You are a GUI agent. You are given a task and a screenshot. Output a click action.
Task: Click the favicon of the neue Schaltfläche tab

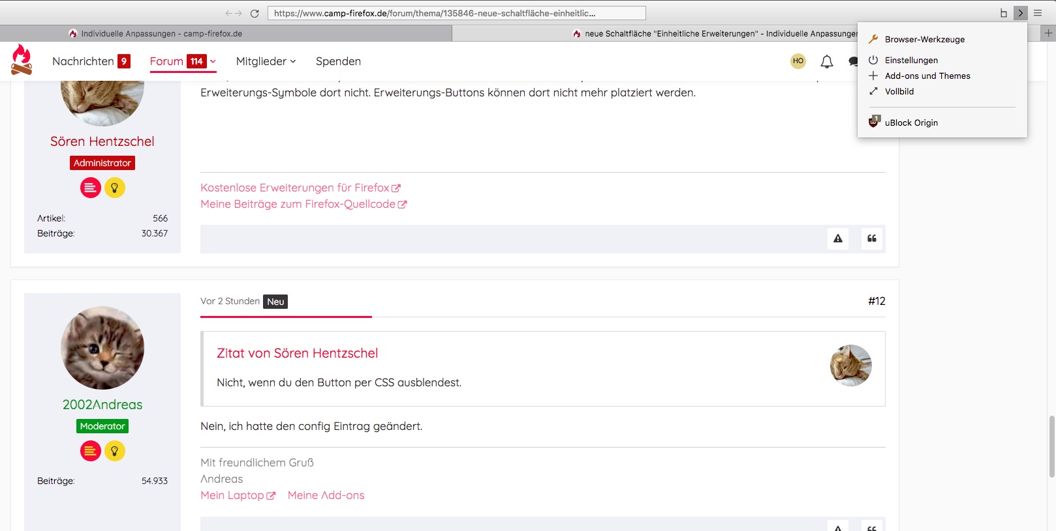click(x=577, y=33)
